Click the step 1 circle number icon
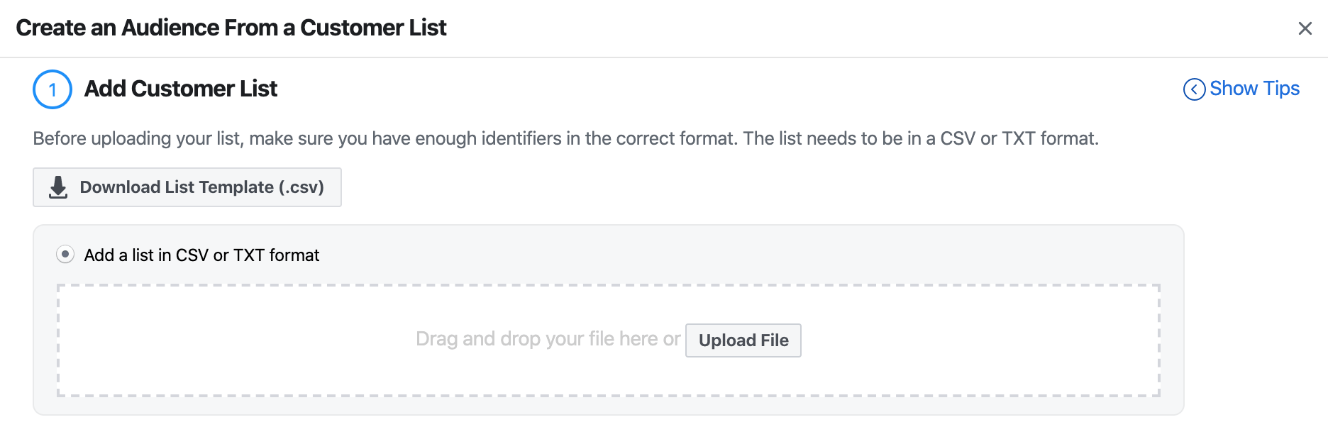Screen dimensions: 1328x427 click(x=52, y=89)
